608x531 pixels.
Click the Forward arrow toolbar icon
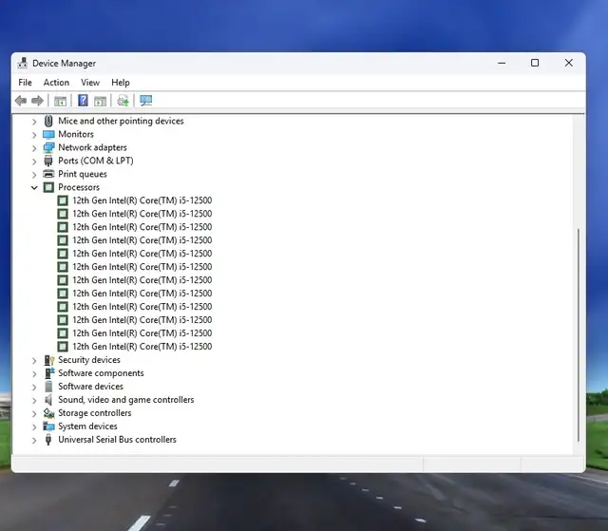pos(37,101)
